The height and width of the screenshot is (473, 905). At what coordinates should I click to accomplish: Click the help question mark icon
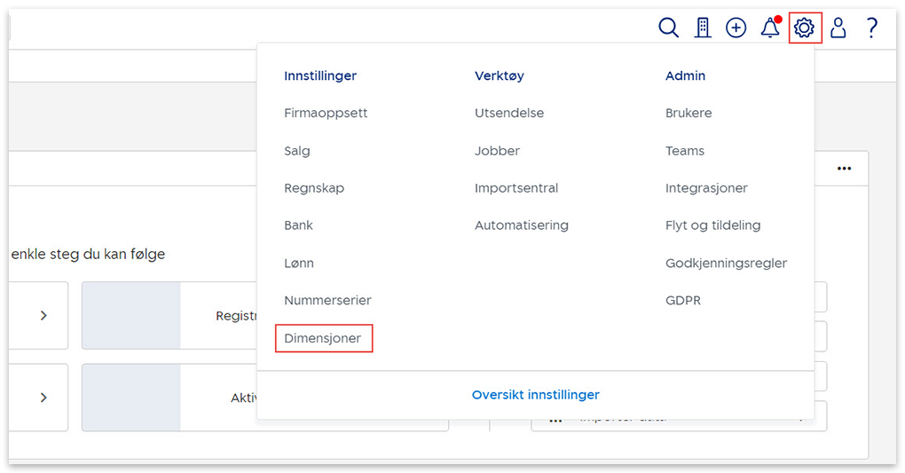tap(871, 28)
